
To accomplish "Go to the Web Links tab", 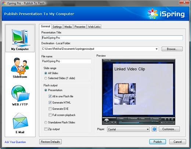I will [x=94, y=27].
